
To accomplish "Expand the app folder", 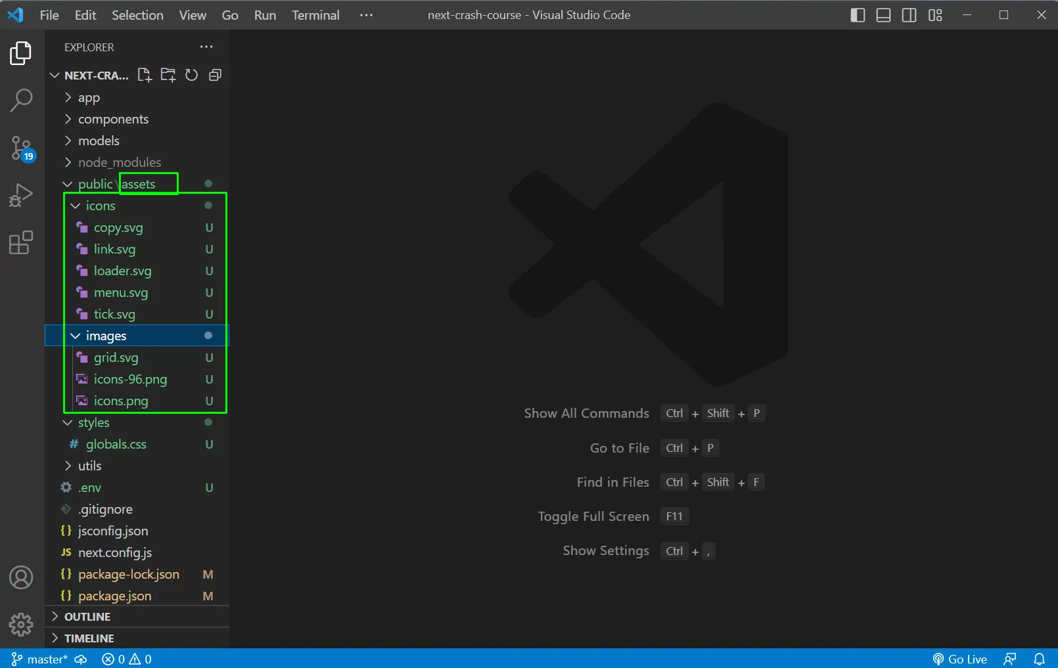I will (137, 97).
